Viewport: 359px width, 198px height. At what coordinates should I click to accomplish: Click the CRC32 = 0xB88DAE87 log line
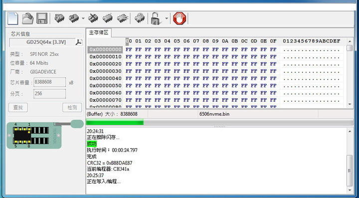tap(110, 163)
